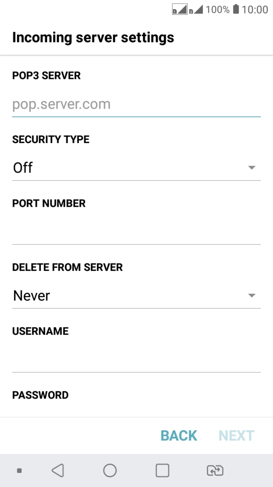Tap the NEXT button
This screenshot has width=273, height=487.
(236, 436)
